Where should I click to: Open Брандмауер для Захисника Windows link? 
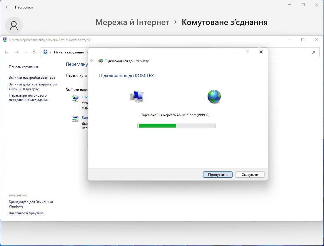[31, 204]
